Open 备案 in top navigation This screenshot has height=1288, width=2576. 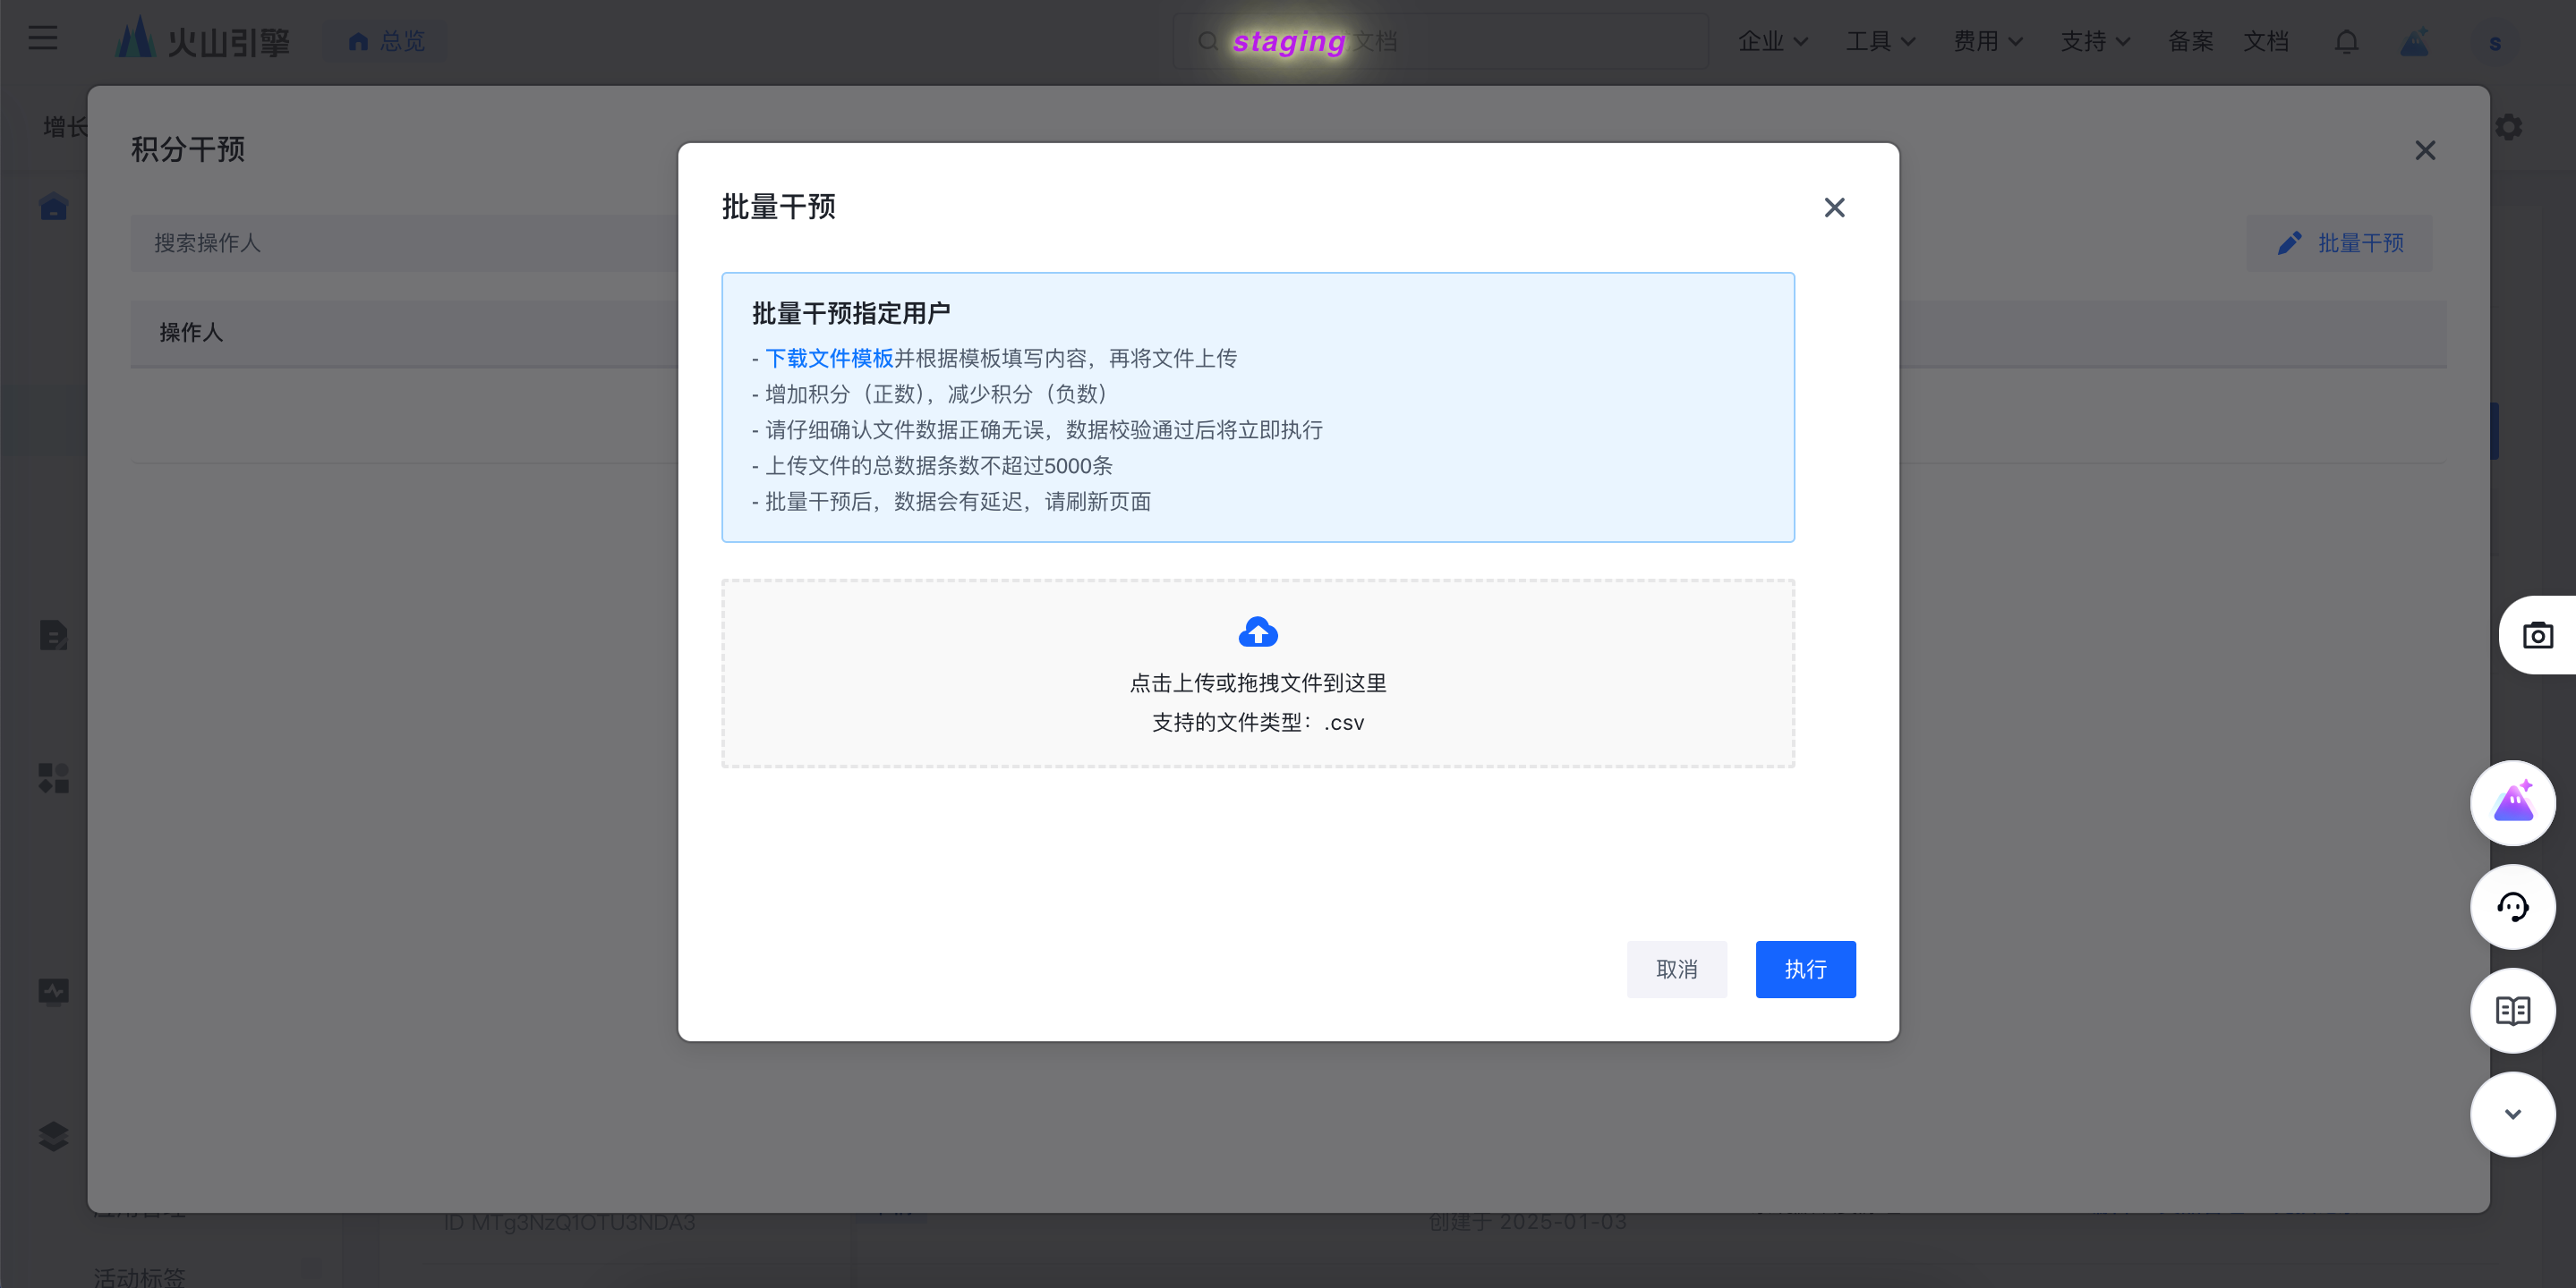(x=2190, y=41)
